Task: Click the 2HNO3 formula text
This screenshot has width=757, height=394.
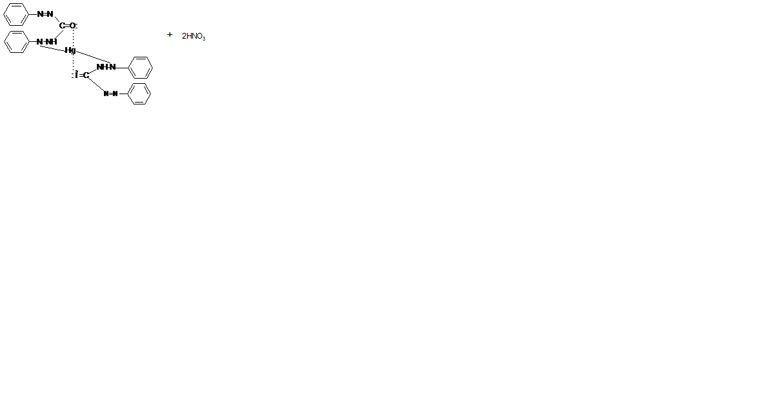Action: click(x=194, y=36)
